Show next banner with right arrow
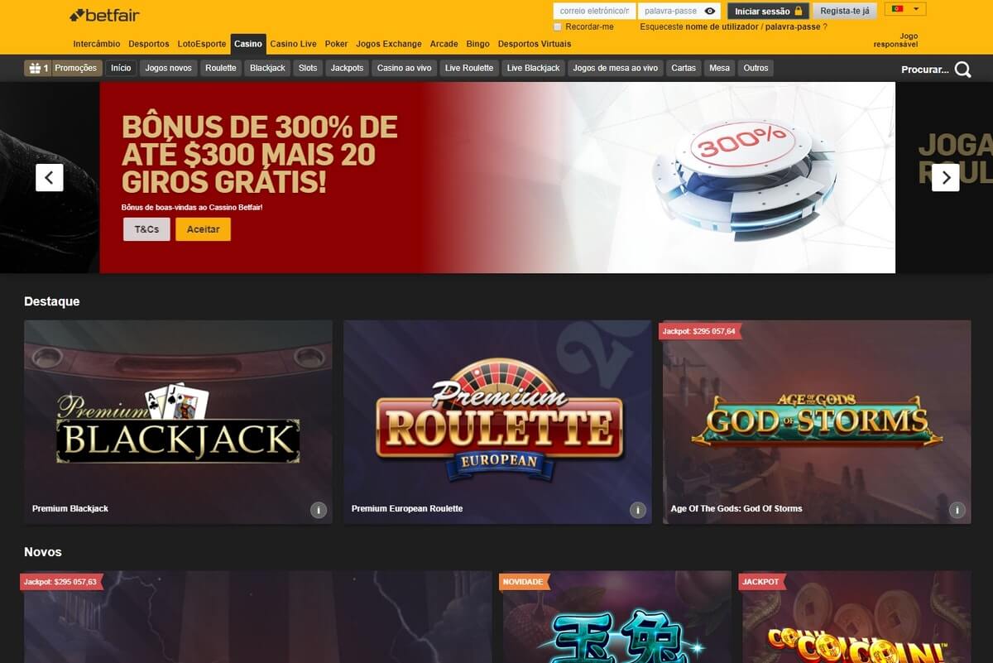 pyautogui.click(x=946, y=177)
